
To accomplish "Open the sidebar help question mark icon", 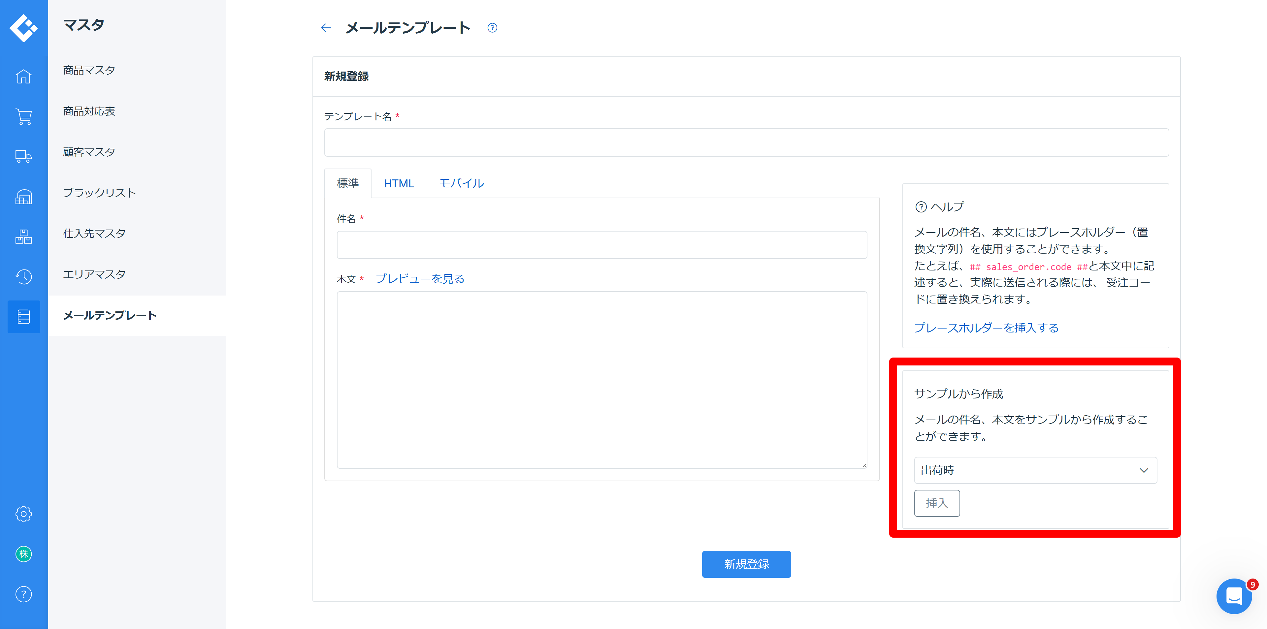I will pos(24,595).
